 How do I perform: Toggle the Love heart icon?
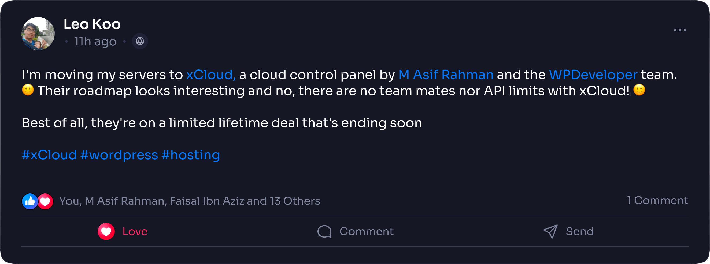tap(106, 231)
